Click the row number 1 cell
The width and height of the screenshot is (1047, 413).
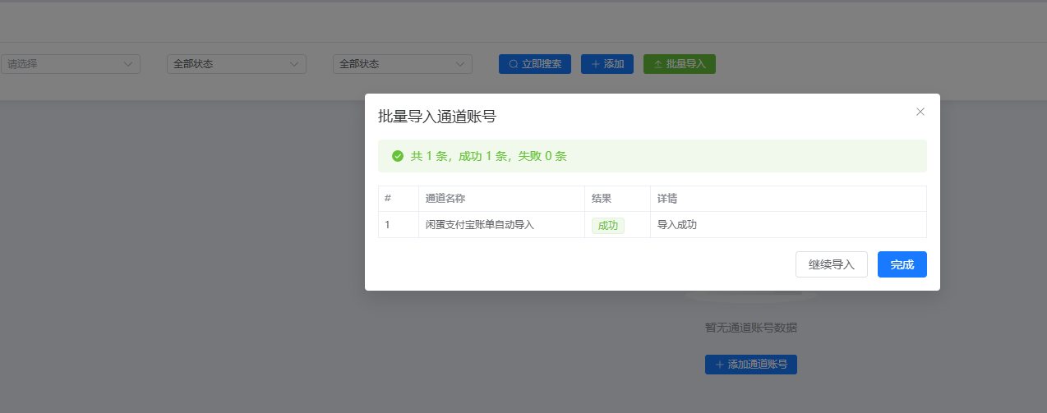click(399, 225)
